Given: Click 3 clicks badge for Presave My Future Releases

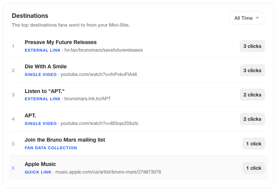Looking at the screenshot, I should 252,46.
